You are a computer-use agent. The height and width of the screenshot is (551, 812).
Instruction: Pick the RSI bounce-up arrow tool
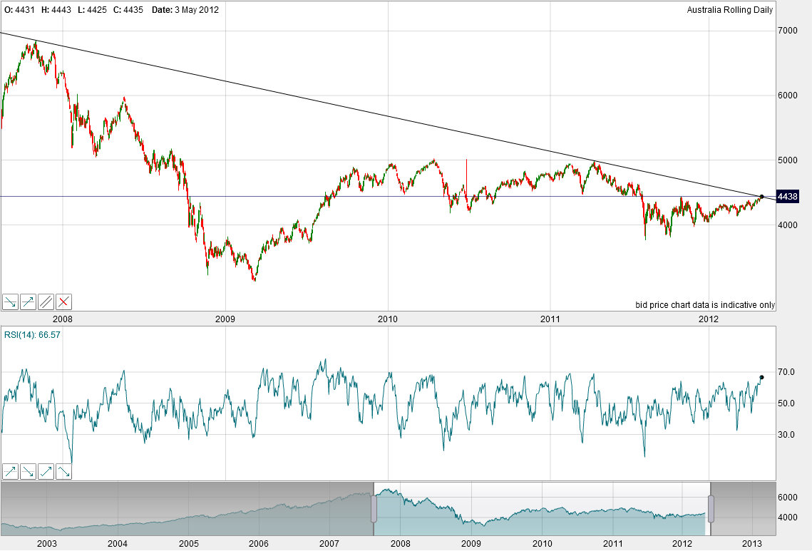46,471
